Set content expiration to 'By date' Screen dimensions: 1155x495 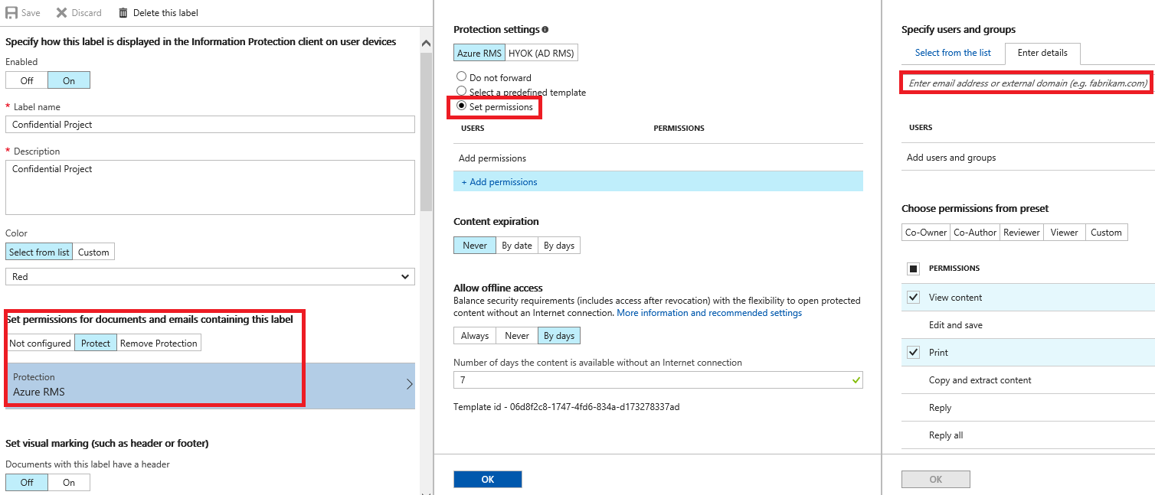point(517,246)
